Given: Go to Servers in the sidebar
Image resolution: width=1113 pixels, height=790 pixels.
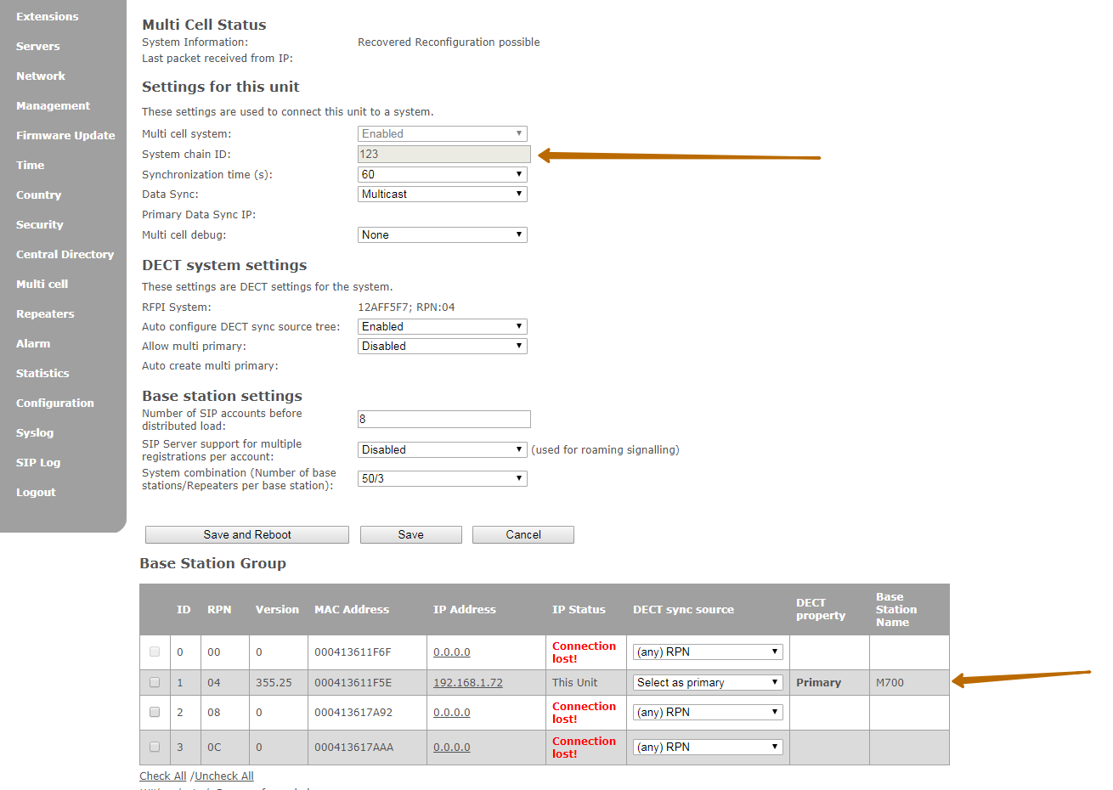Looking at the screenshot, I should click(38, 46).
